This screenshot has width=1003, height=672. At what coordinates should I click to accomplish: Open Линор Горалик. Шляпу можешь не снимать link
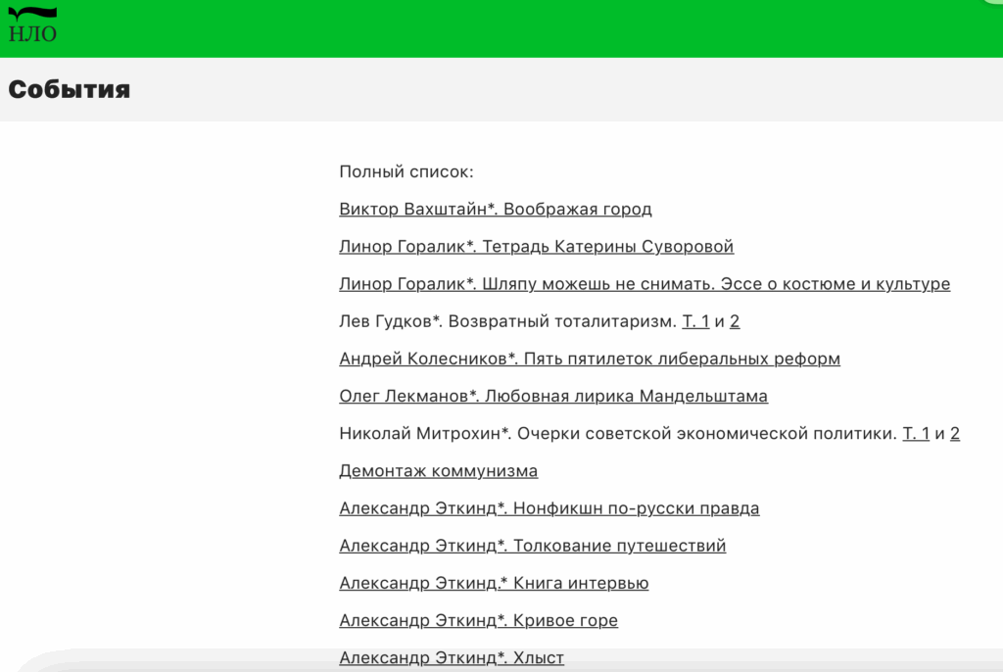(645, 284)
